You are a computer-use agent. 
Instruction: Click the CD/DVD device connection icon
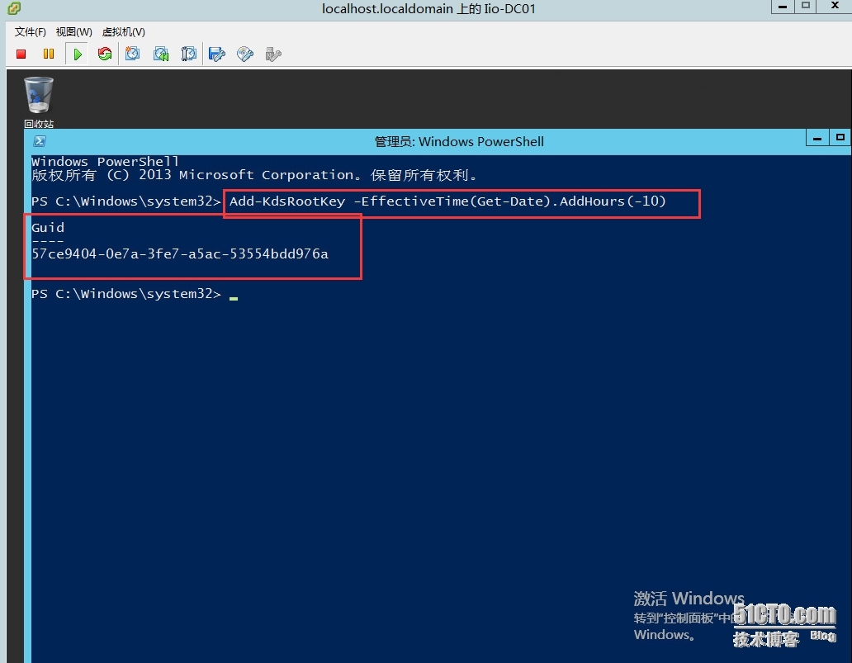point(245,54)
